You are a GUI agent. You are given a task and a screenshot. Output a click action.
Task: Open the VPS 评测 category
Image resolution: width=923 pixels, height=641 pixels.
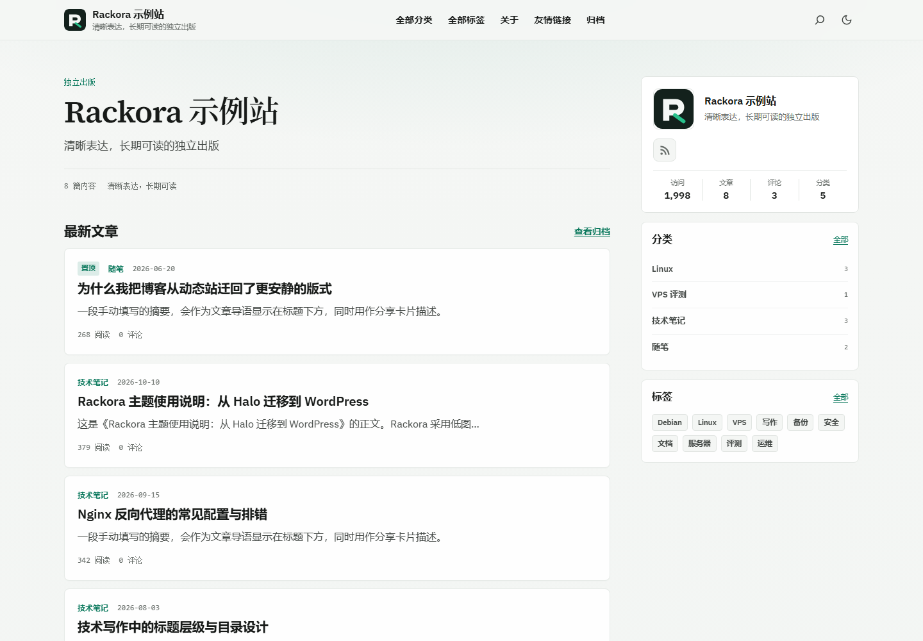[x=750, y=295]
